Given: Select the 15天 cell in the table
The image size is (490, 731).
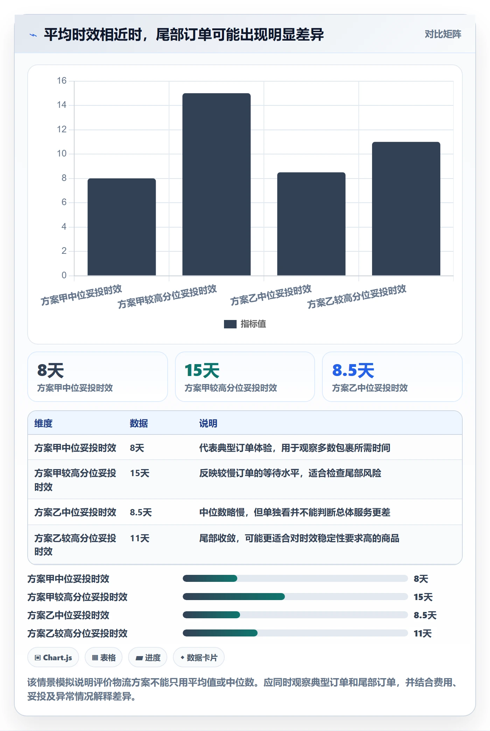Looking at the screenshot, I should coord(140,473).
